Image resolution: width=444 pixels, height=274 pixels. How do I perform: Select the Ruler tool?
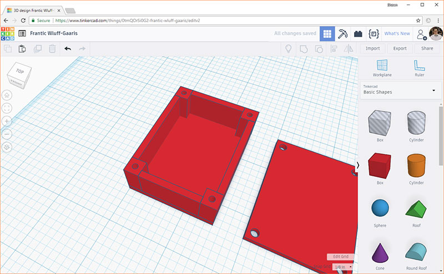point(419,68)
